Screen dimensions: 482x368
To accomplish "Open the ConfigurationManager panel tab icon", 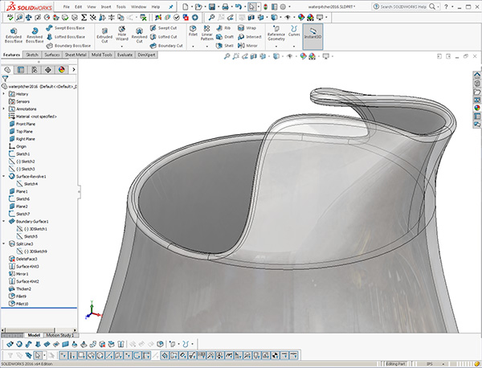I will pyautogui.click(x=35, y=70).
